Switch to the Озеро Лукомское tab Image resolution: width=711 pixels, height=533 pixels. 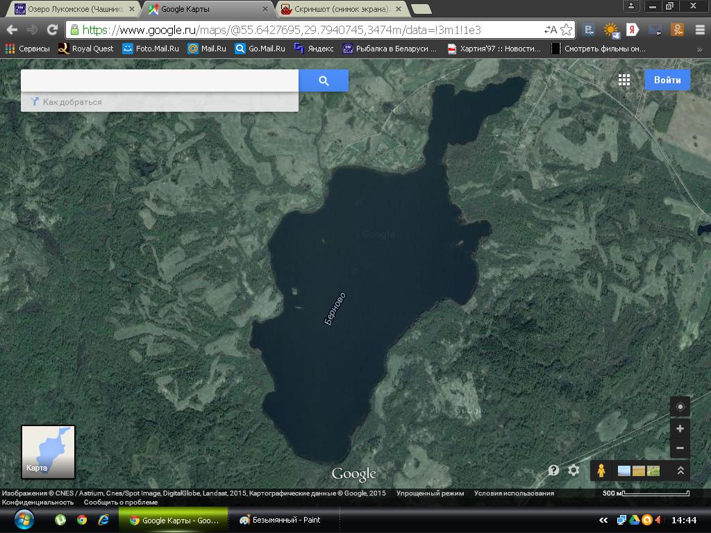click(69, 10)
